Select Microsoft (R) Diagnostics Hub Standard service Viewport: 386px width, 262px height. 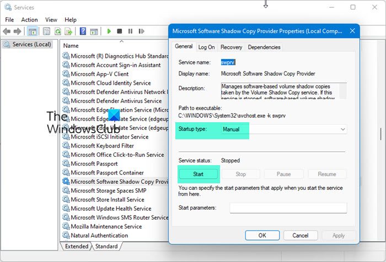115,56
